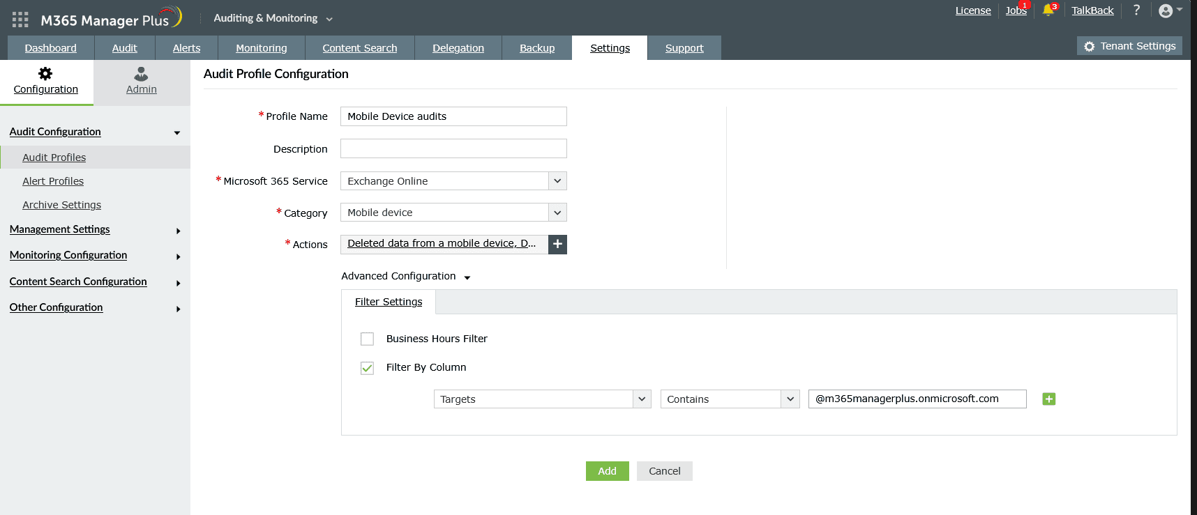Open the Category dropdown
This screenshot has height=515, width=1197.
[x=453, y=213]
